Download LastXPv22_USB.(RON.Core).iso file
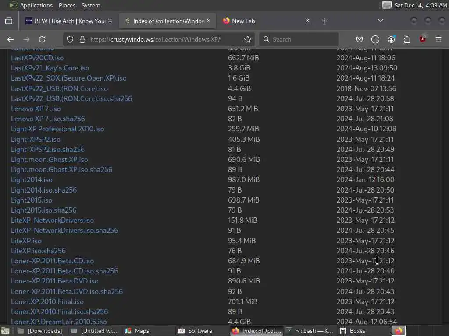Image resolution: width=449 pixels, height=336 pixels. (59, 88)
